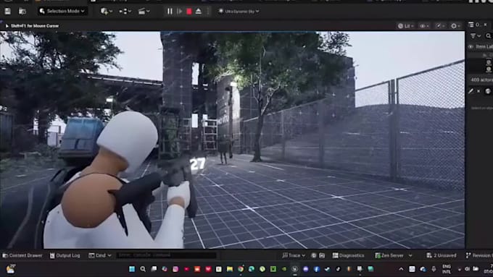Close the Outliner panel tab

(485, 25)
